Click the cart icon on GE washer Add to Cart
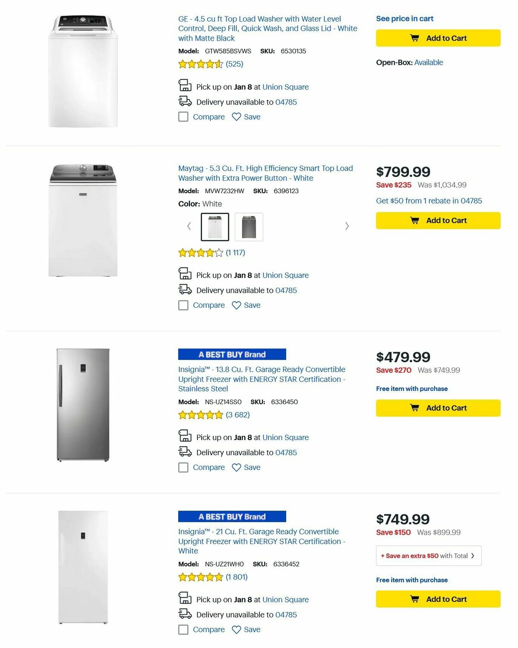518x648 pixels. coord(414,38)
